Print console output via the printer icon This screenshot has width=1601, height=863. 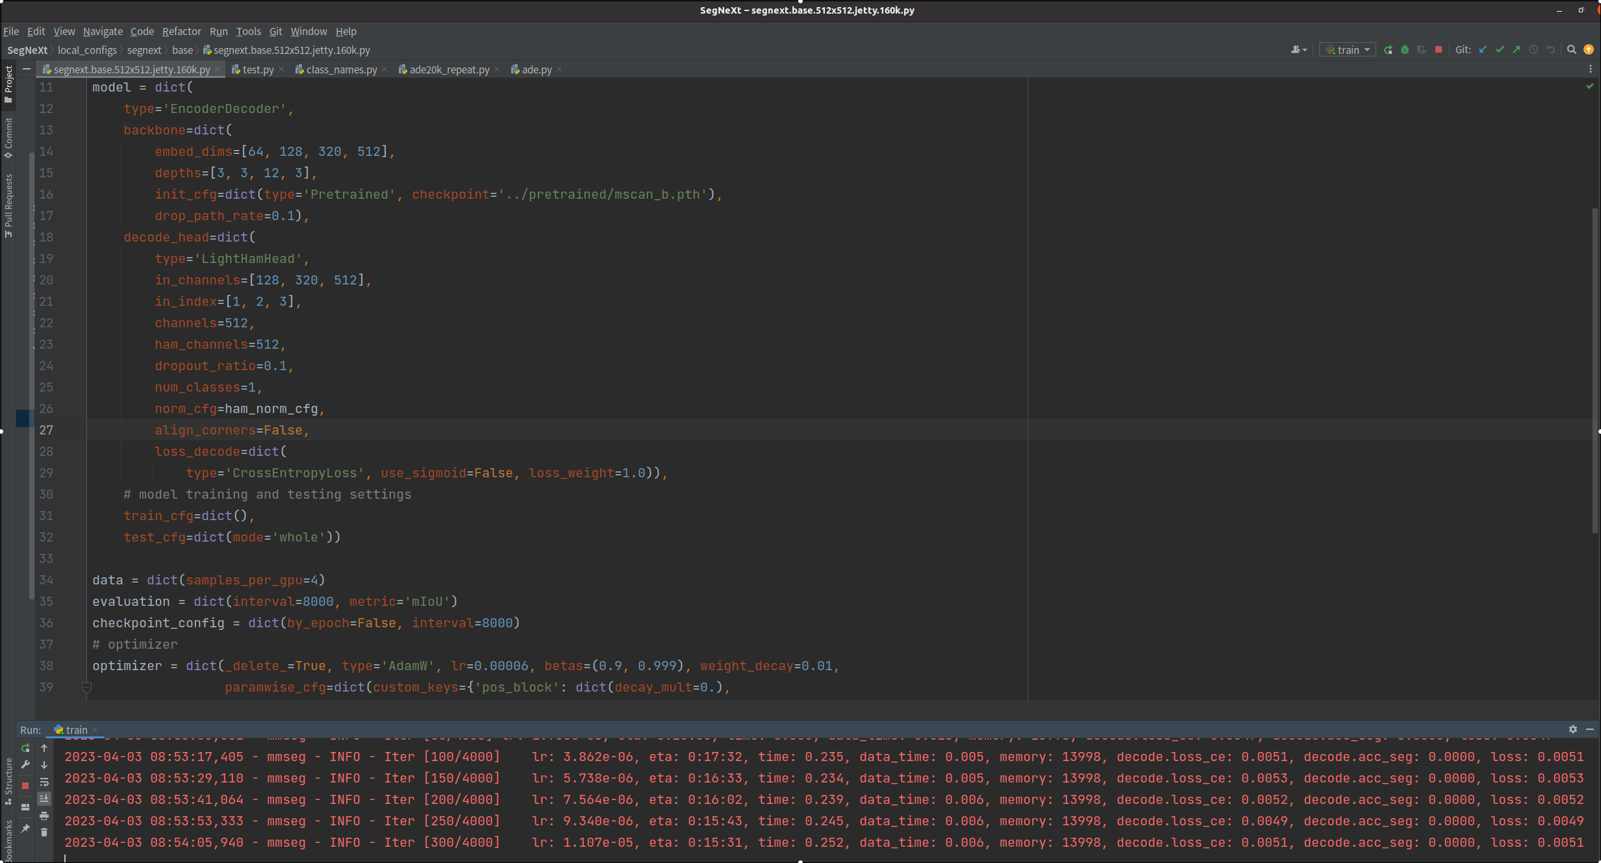click(44, 816)
